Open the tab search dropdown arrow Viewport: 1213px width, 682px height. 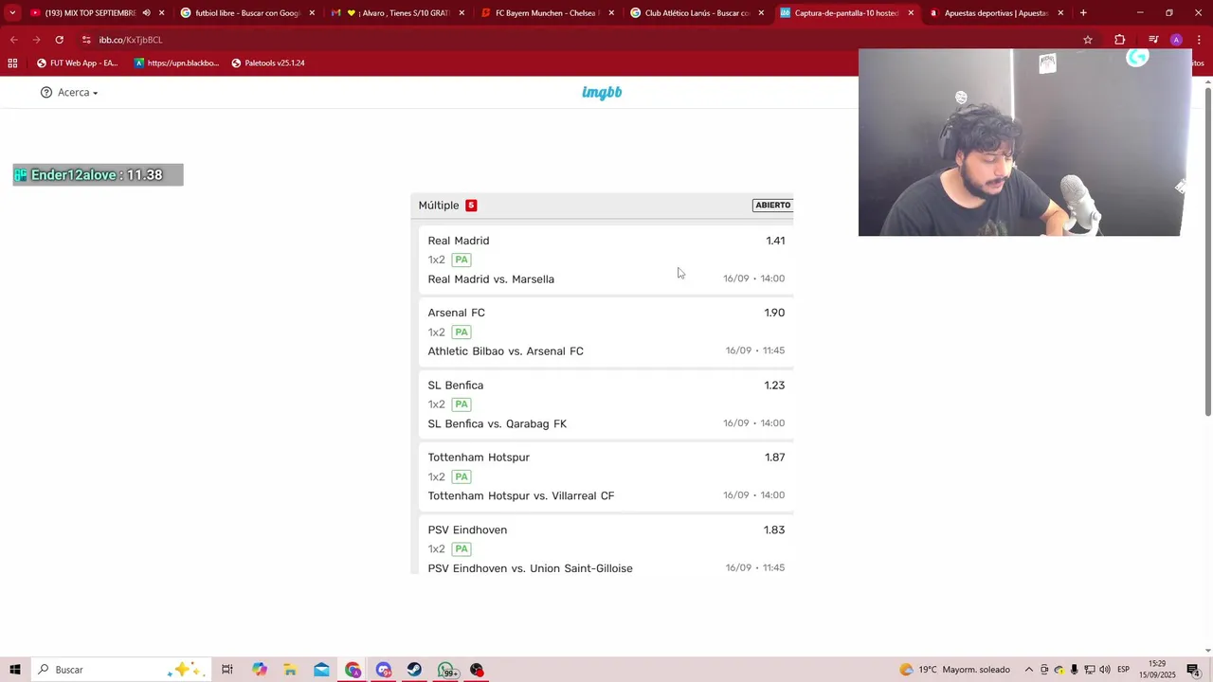click(x=12, y=13)
